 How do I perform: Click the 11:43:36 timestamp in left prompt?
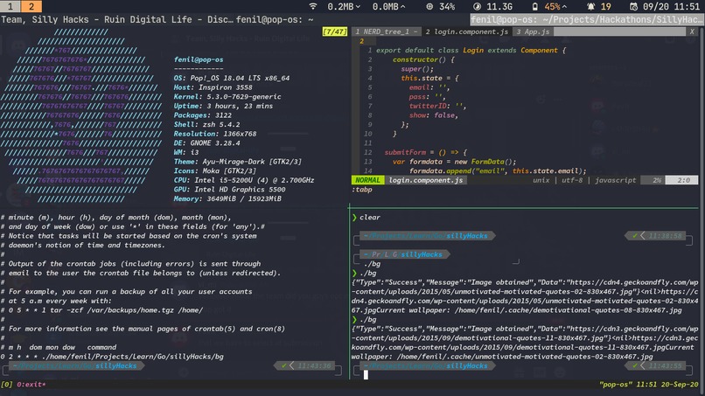point(314,366)
